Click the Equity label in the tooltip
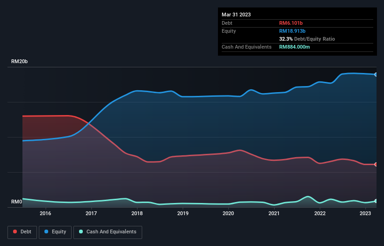 pyautogui.click(x=229, y=31)
